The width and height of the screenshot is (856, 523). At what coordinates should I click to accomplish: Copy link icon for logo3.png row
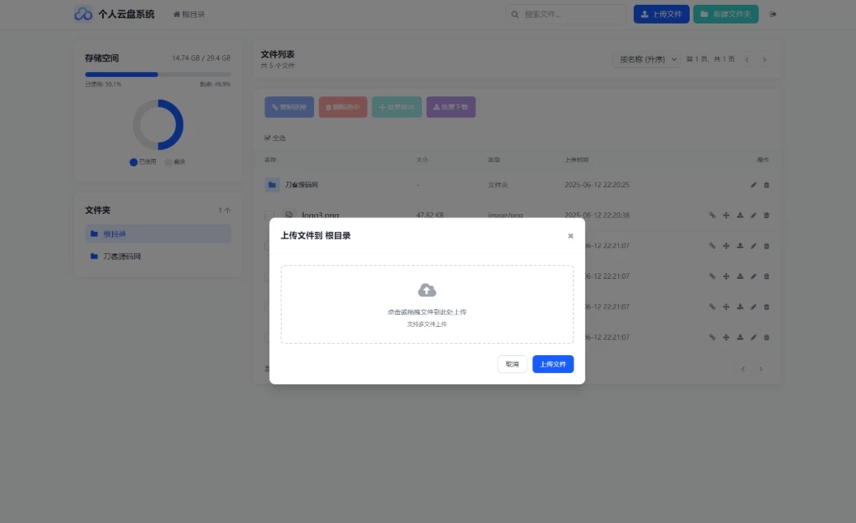coord(712,216)
